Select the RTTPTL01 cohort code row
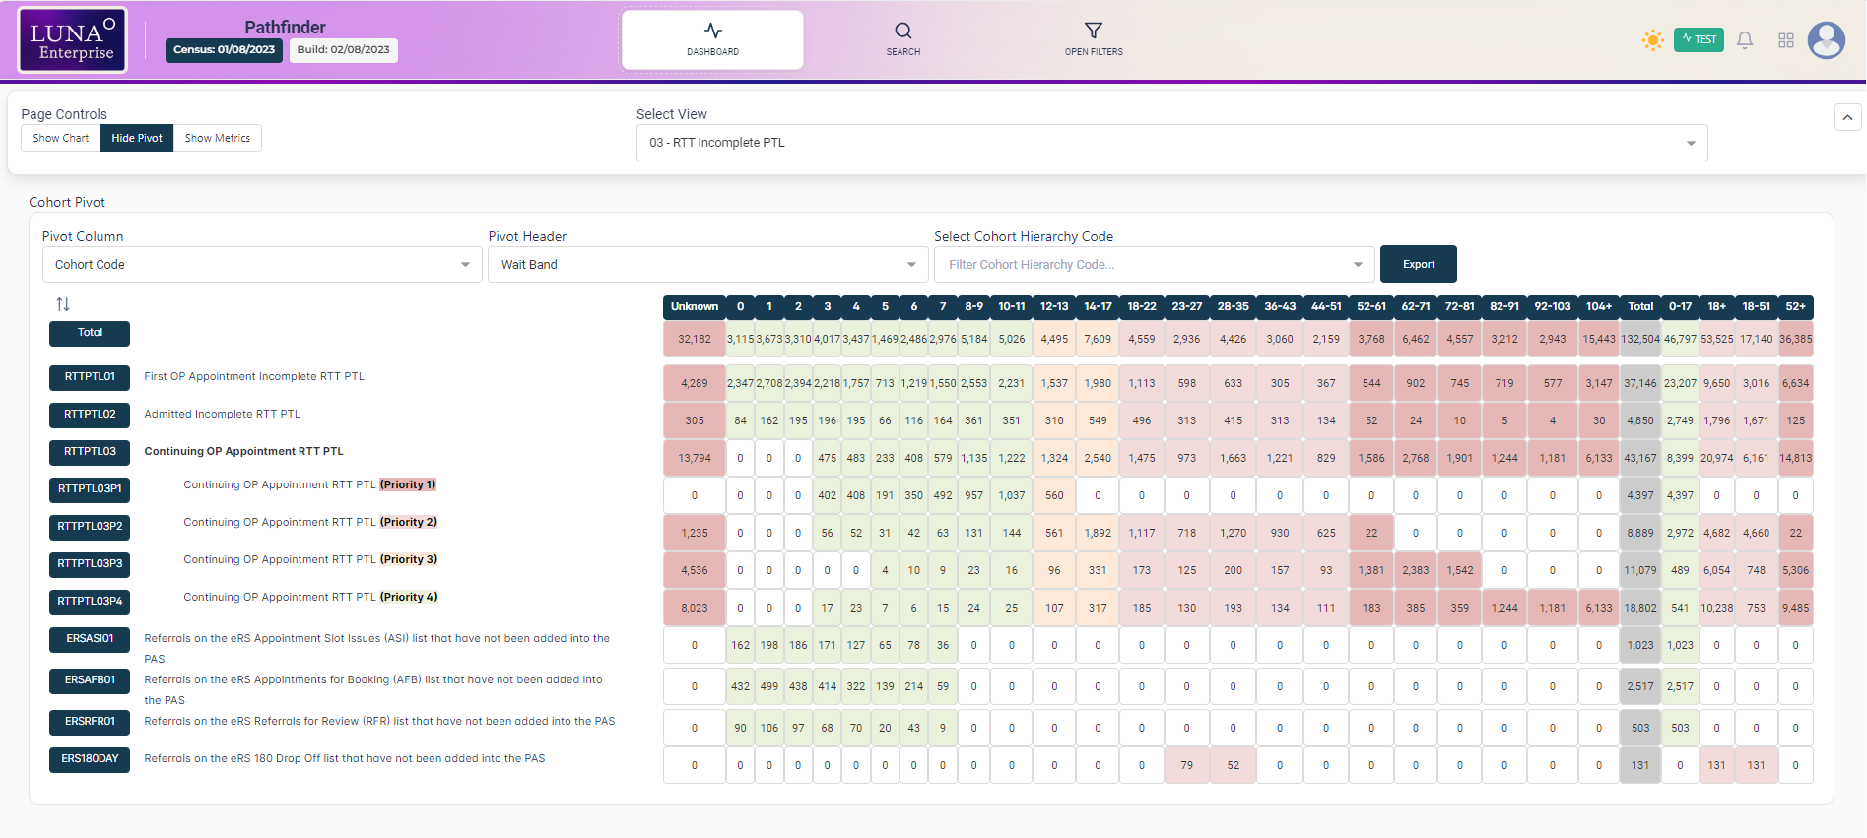 90,377
